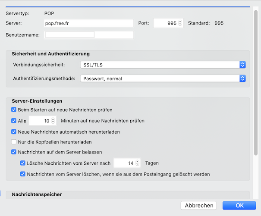Click the minutes interval stepper arrows
This screenshot has height=216, width=261.
53,121
